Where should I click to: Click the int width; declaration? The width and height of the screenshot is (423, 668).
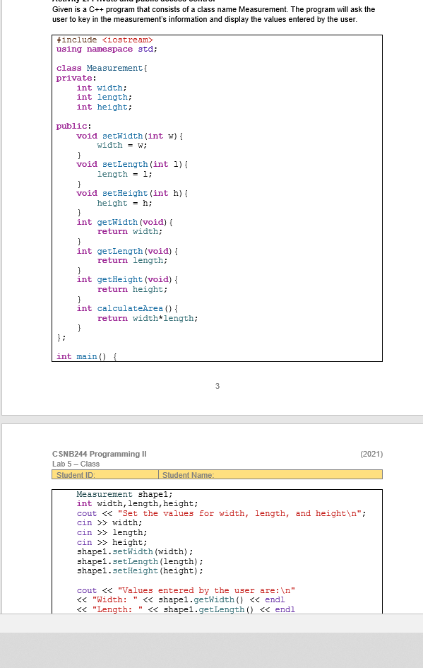[x=102, y=88]
